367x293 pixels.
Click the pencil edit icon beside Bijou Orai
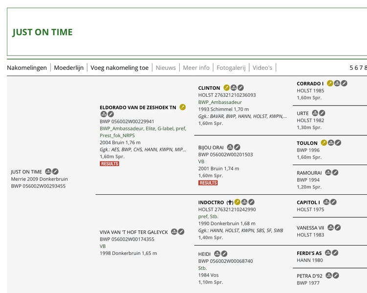point(237,147)
